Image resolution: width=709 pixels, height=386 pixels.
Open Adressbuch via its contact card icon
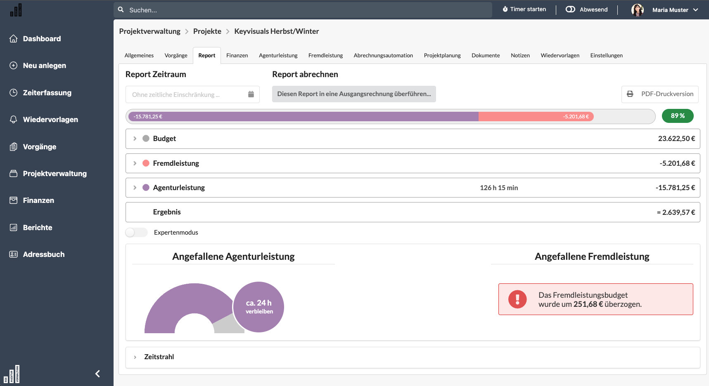click(x=14, y=254)
